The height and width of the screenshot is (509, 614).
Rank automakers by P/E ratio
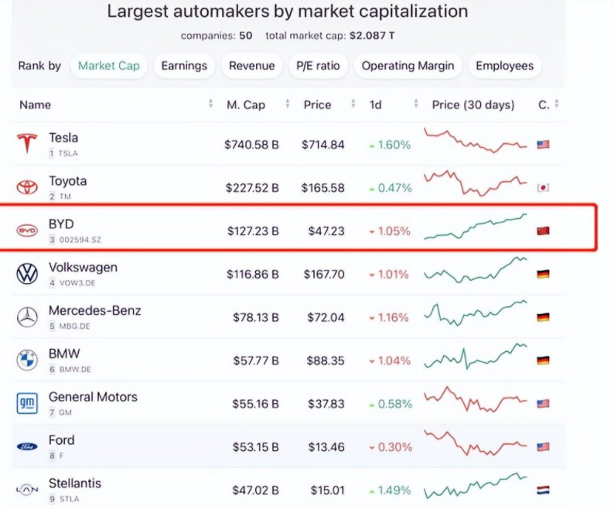(318, 66)
